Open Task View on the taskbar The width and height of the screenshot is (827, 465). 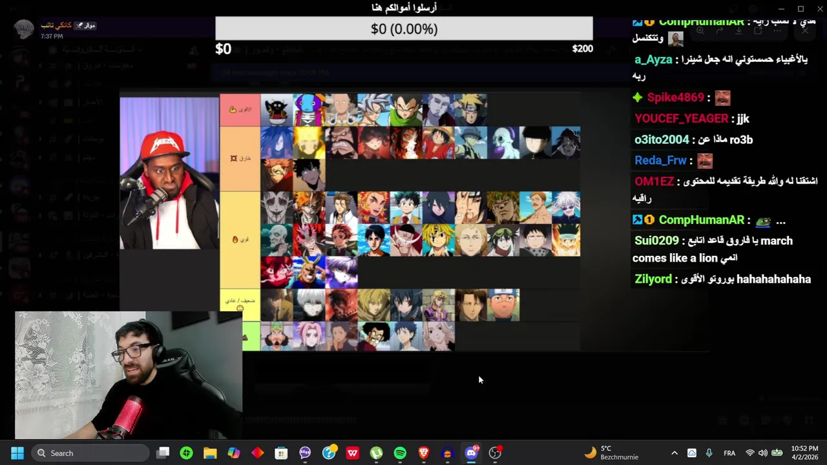[x=163, y=453]
